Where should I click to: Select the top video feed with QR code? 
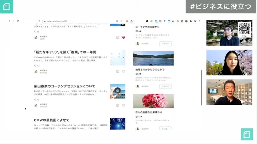(229, 33)
